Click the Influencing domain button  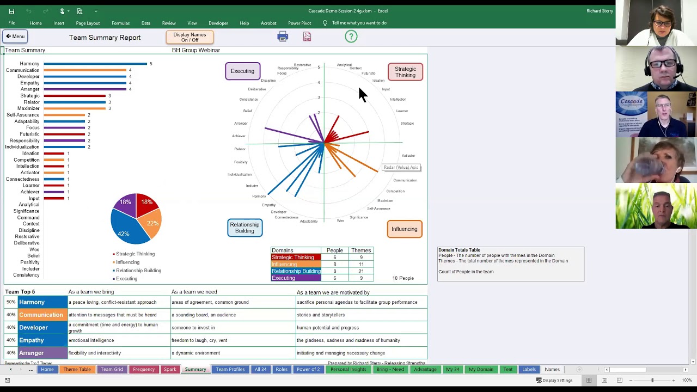click(404, 229)
